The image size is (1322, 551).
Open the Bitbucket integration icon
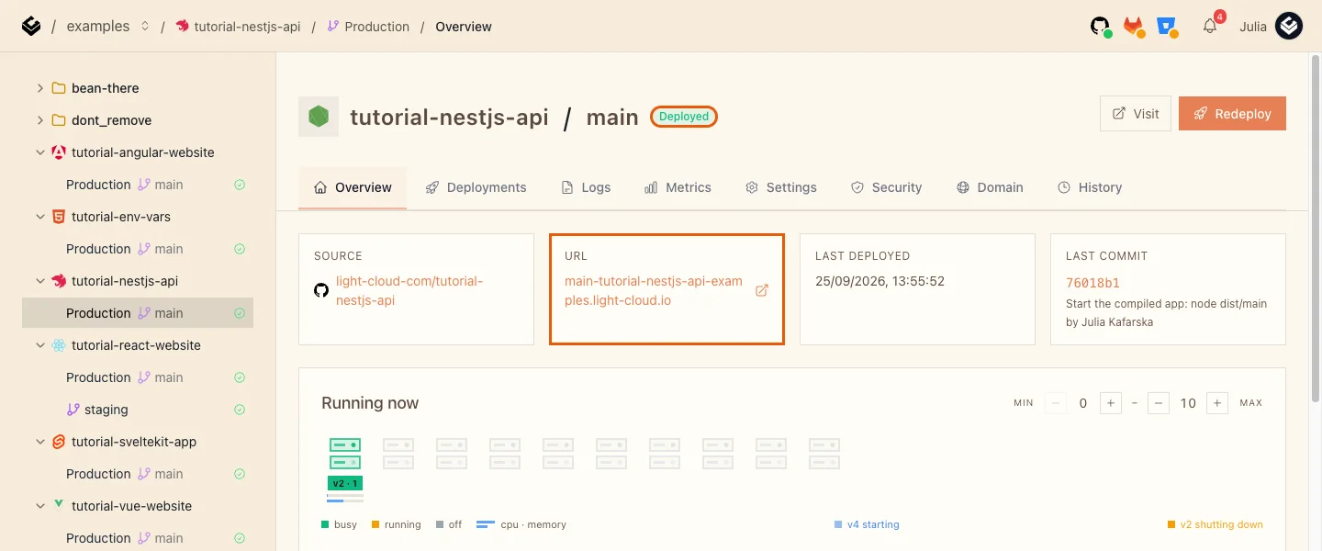point(1167,27)
